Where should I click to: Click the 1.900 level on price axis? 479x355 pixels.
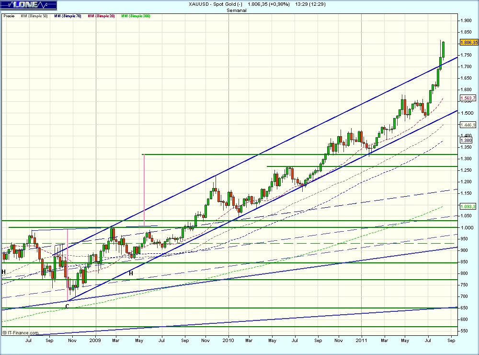pos(466,21)
